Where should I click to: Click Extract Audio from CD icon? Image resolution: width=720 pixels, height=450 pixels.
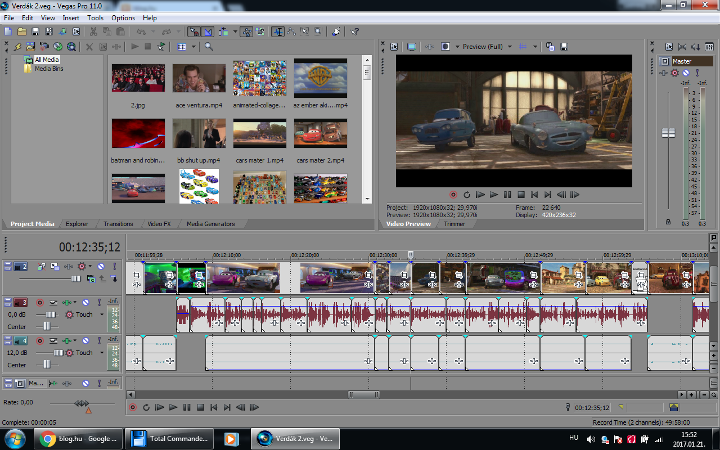(x=57, y=47)
